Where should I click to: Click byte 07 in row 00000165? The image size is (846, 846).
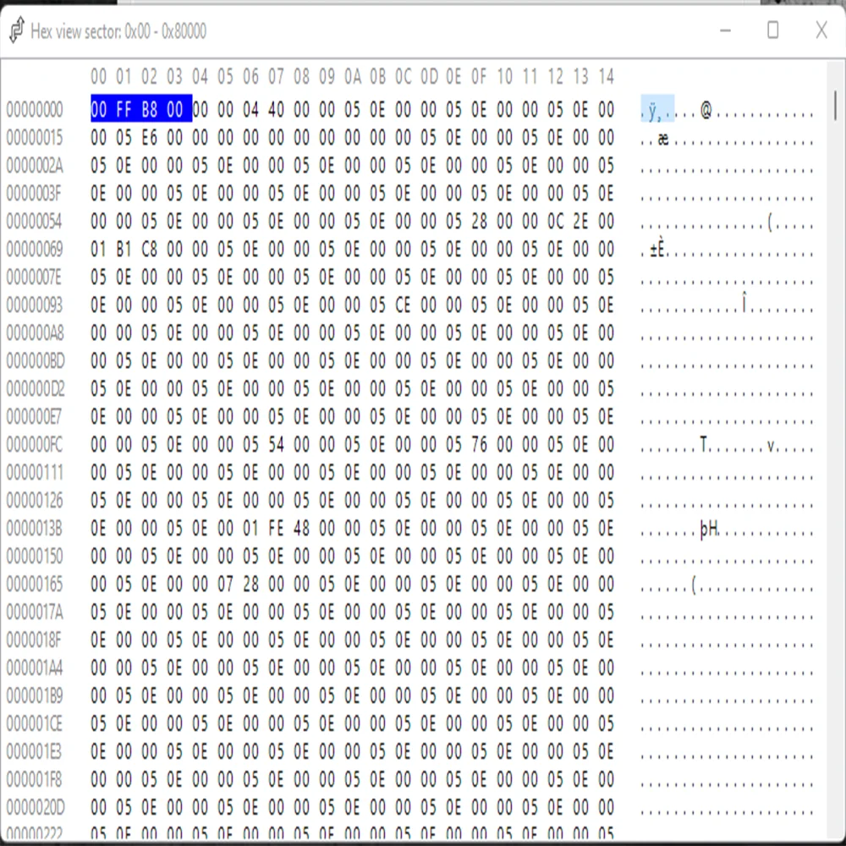tap(226, 585)
